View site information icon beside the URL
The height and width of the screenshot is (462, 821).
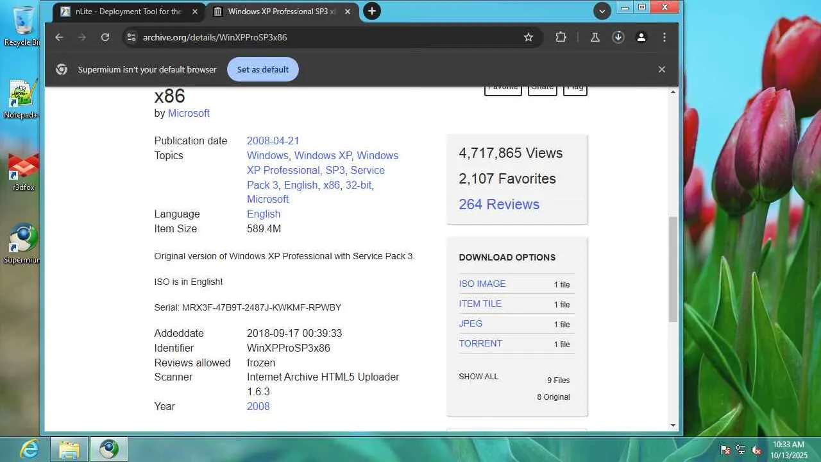coord(131,37)
